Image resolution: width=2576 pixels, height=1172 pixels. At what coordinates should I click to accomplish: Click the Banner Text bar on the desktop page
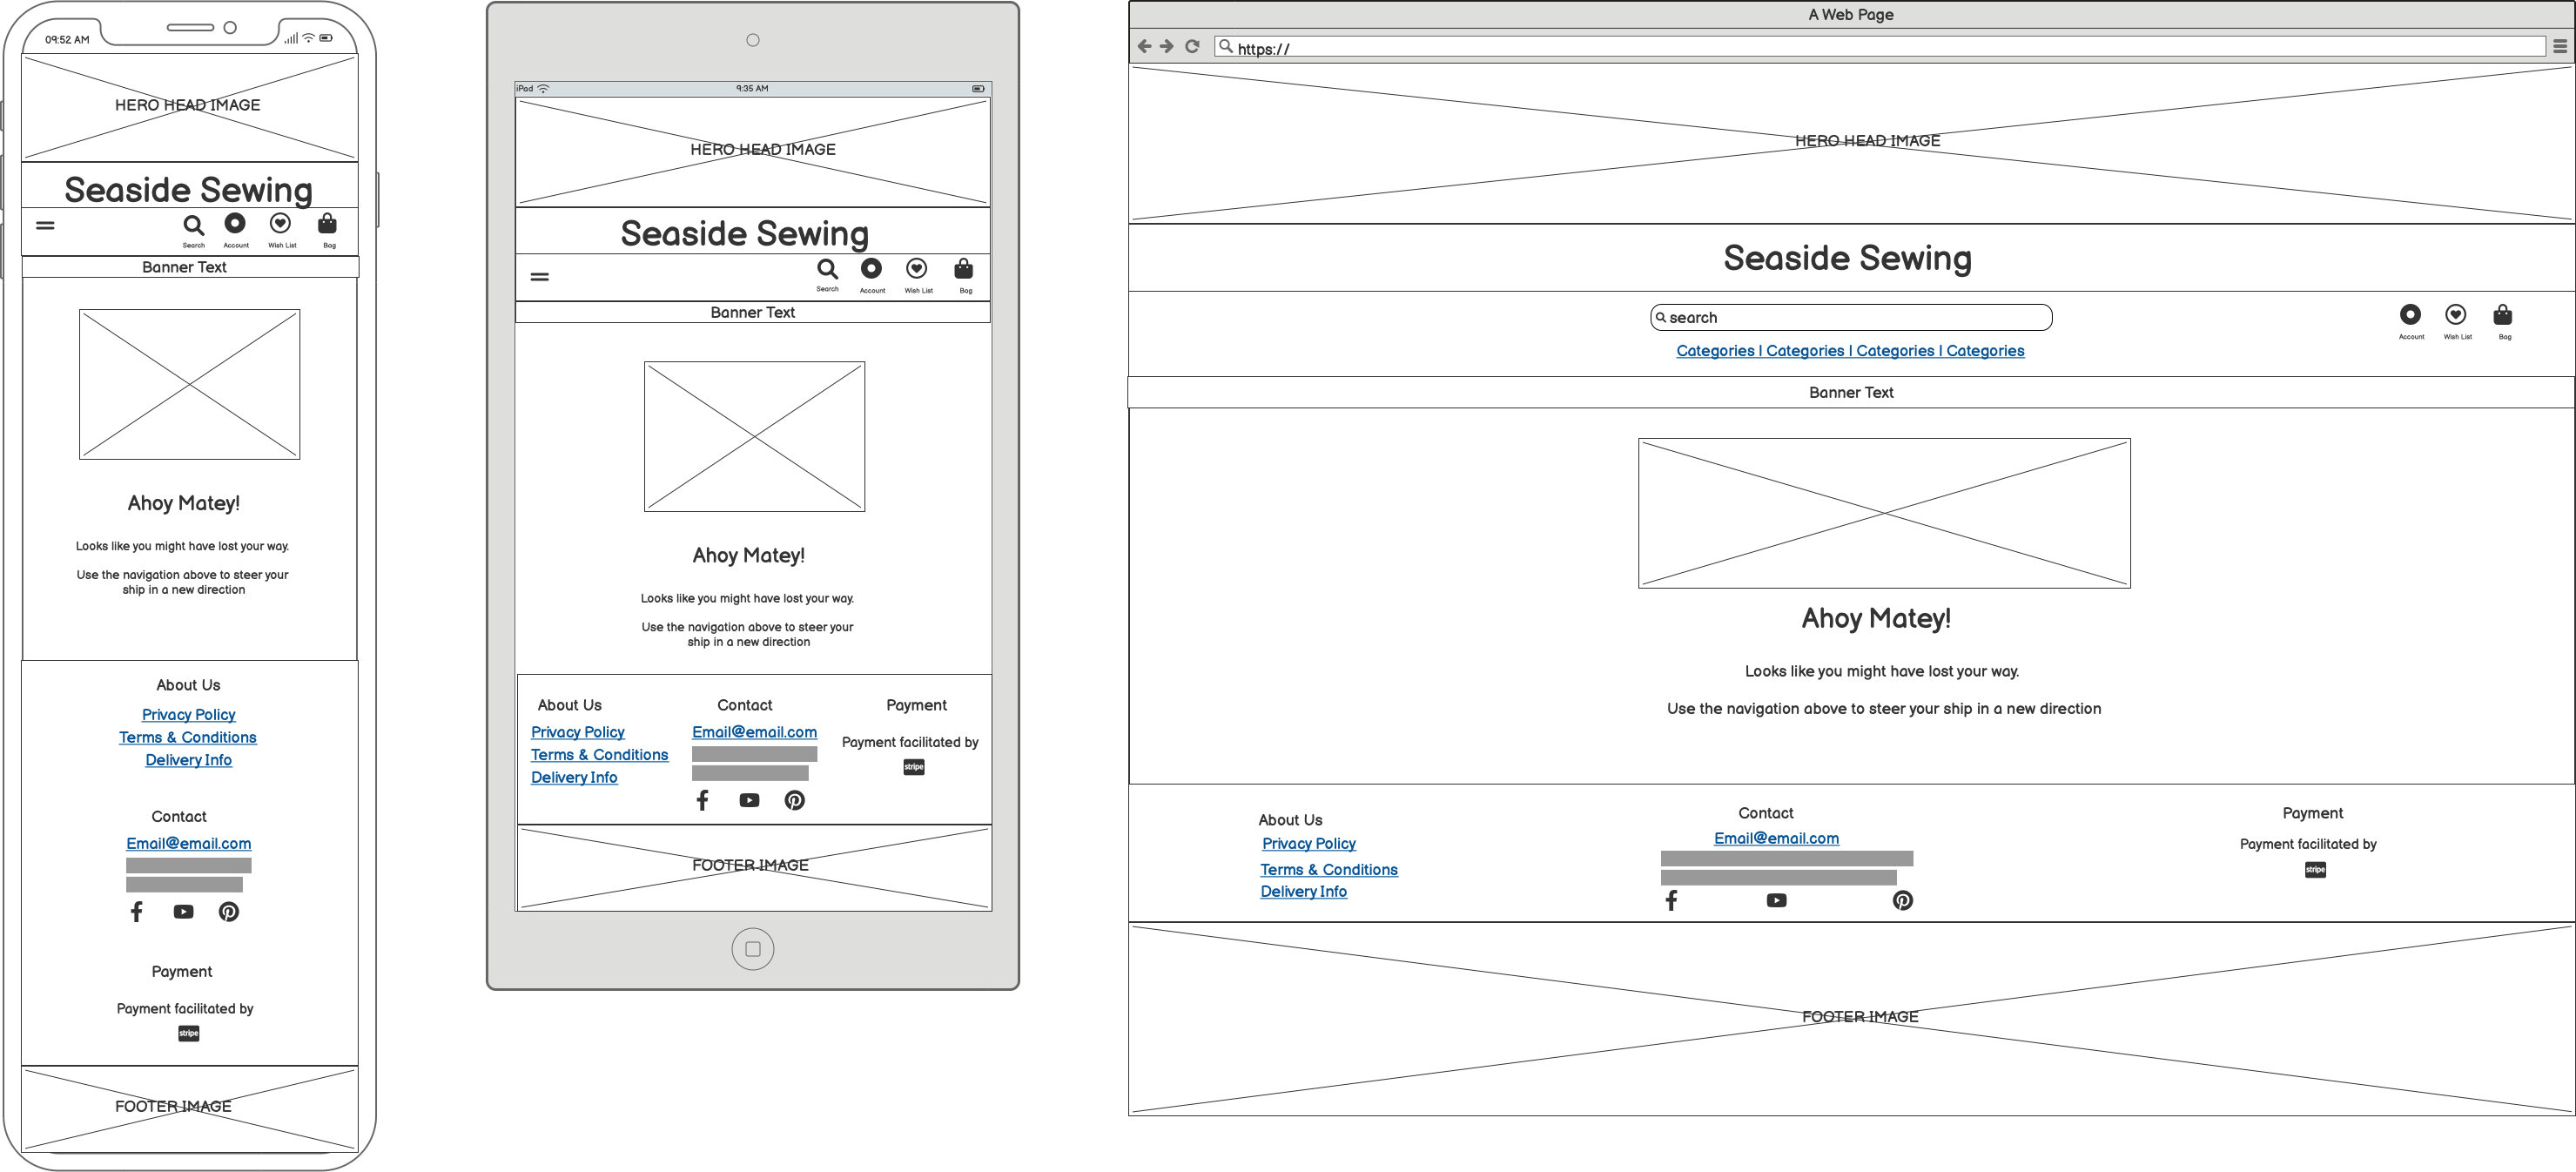(x=1851, y=393)
